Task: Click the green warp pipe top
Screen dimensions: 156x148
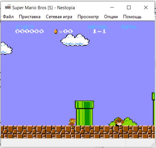Action: (x=84, y=104)
